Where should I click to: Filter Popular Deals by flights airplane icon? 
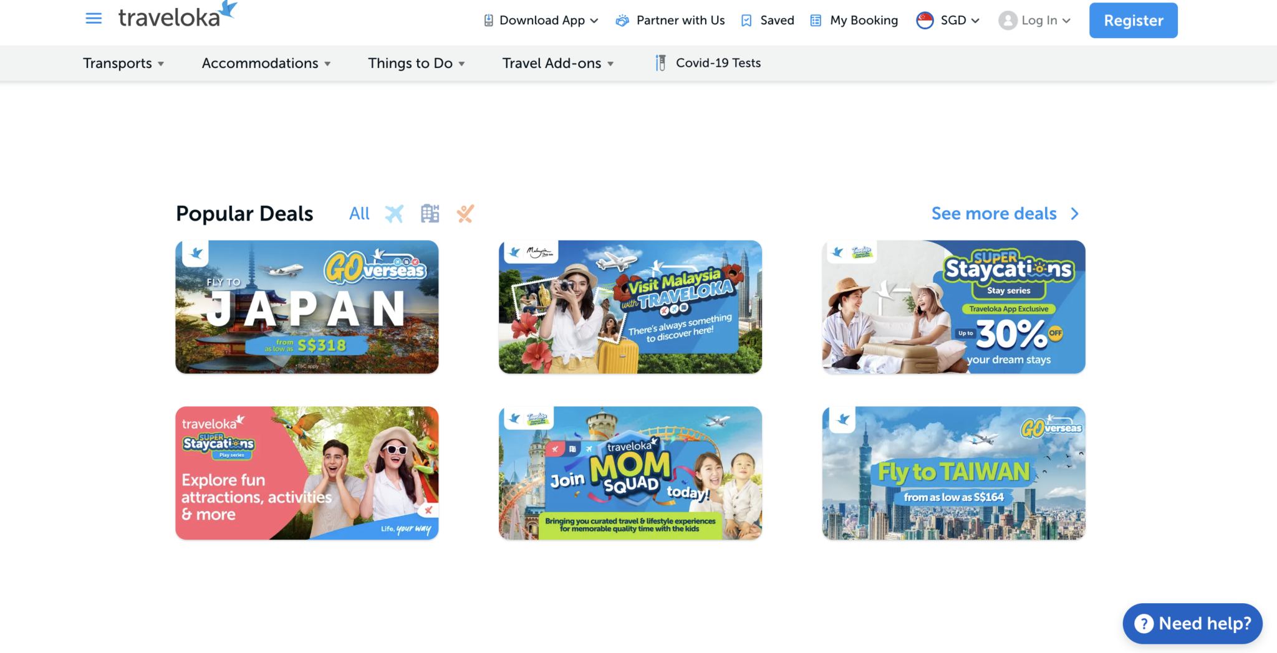tap(394, 214)
